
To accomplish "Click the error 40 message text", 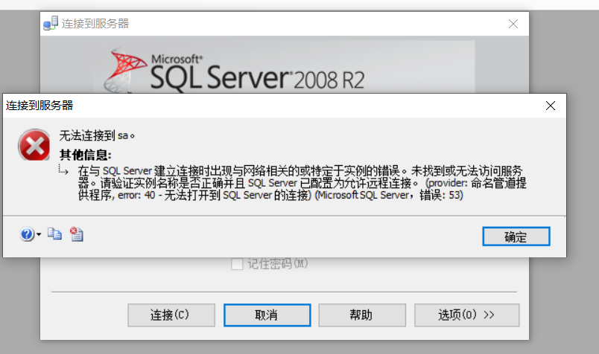I will pyautogui.click(x=302, y=183).
